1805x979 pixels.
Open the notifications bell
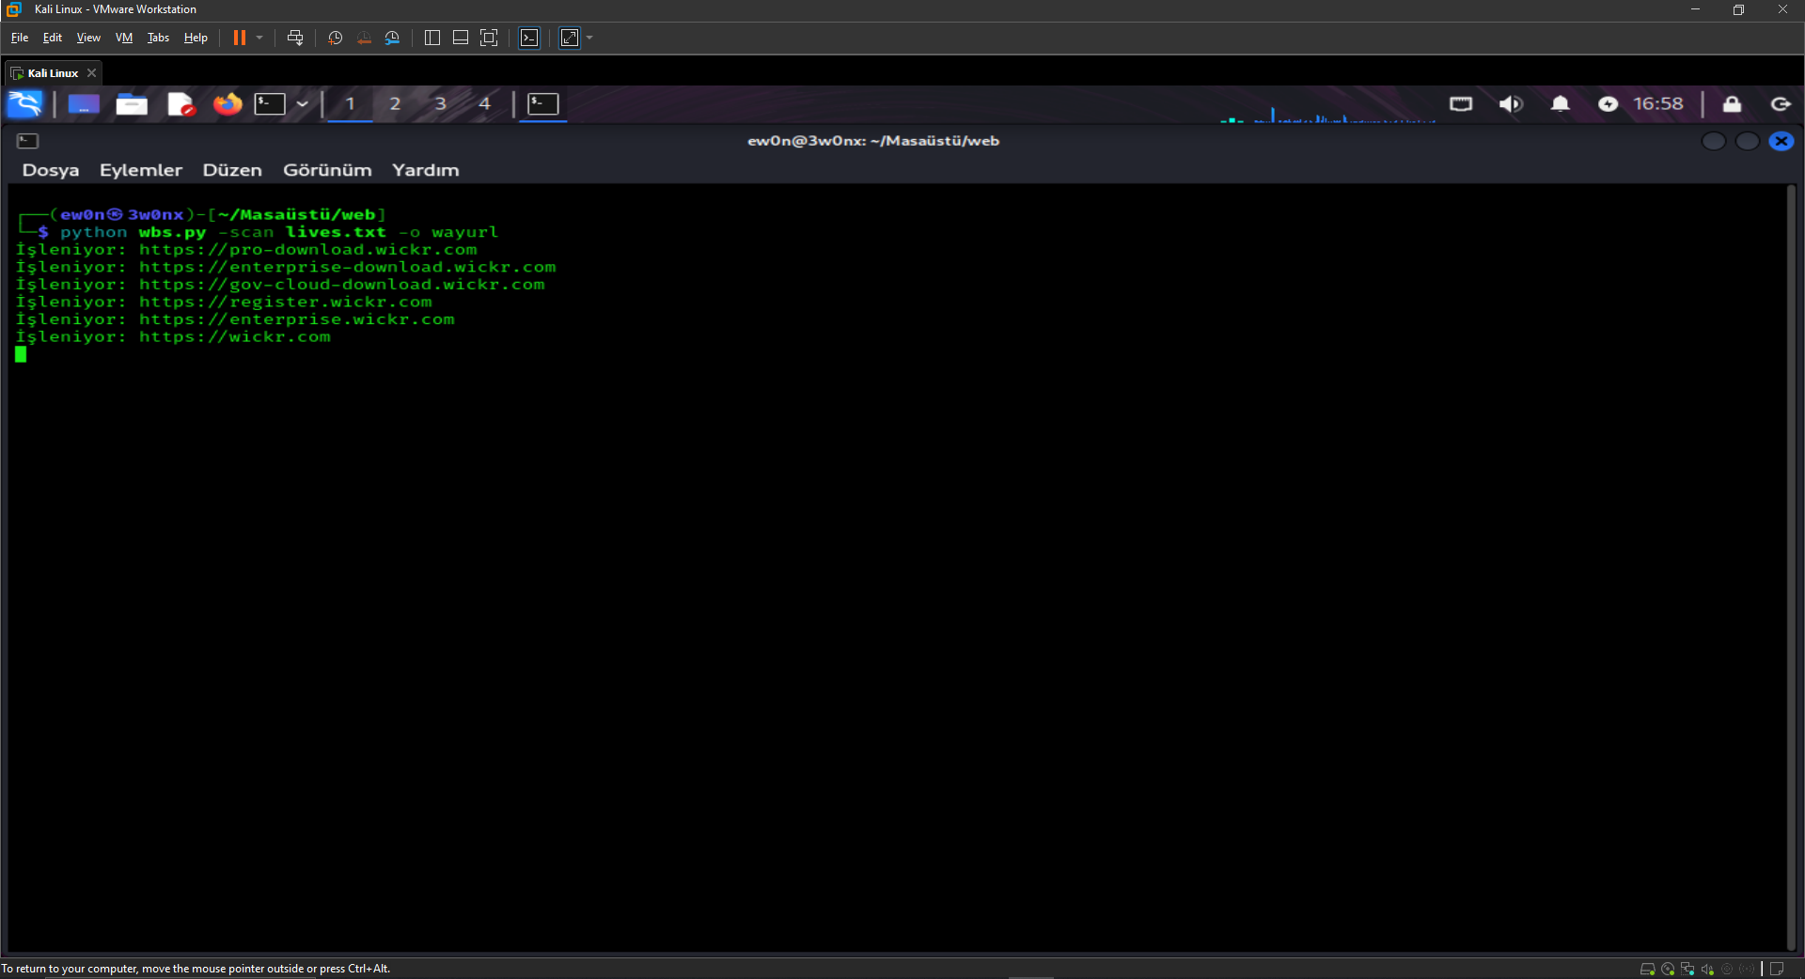(1561, 103)
